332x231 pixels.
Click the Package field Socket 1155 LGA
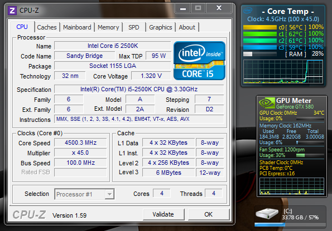tap(113, 66)
